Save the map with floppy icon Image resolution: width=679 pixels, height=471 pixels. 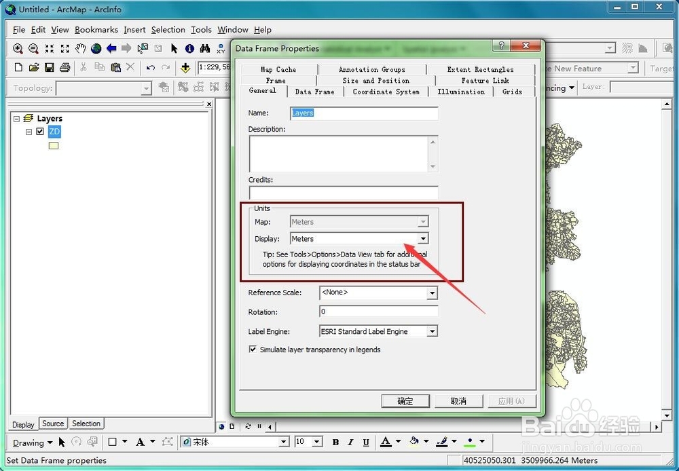[50, 67]
